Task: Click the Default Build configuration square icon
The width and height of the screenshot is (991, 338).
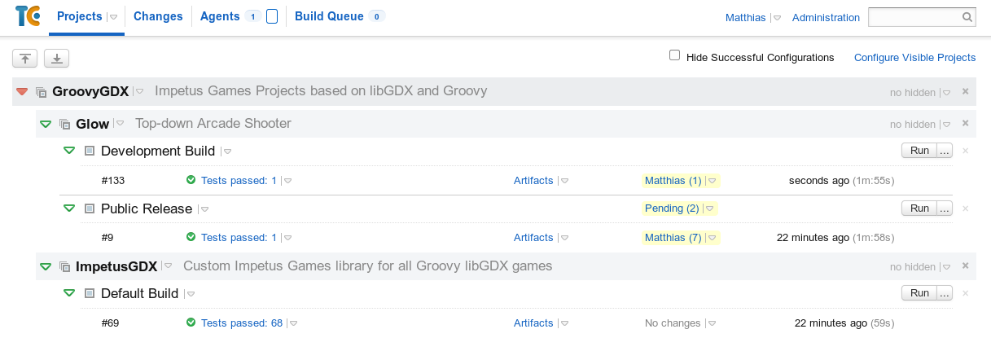Action: [x=90, y=293]
